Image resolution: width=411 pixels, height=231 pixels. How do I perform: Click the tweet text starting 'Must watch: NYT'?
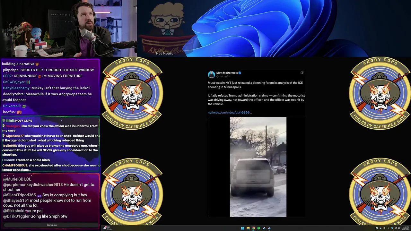tap(255, 85)
